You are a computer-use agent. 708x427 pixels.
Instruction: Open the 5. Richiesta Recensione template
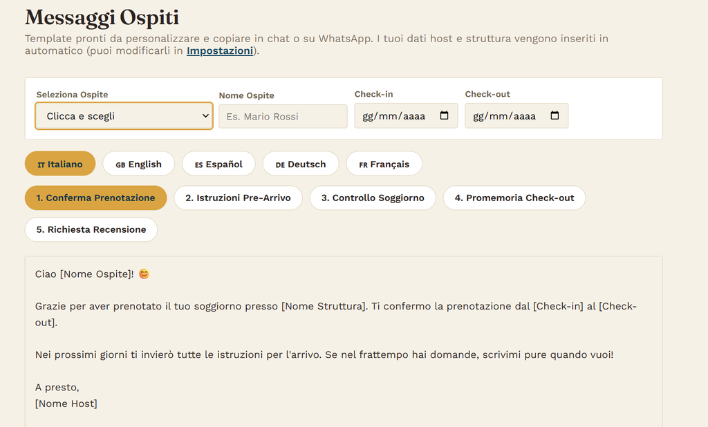[x=91, y=229]
